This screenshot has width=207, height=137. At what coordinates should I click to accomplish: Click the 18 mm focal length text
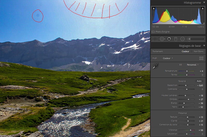(172, 27)
